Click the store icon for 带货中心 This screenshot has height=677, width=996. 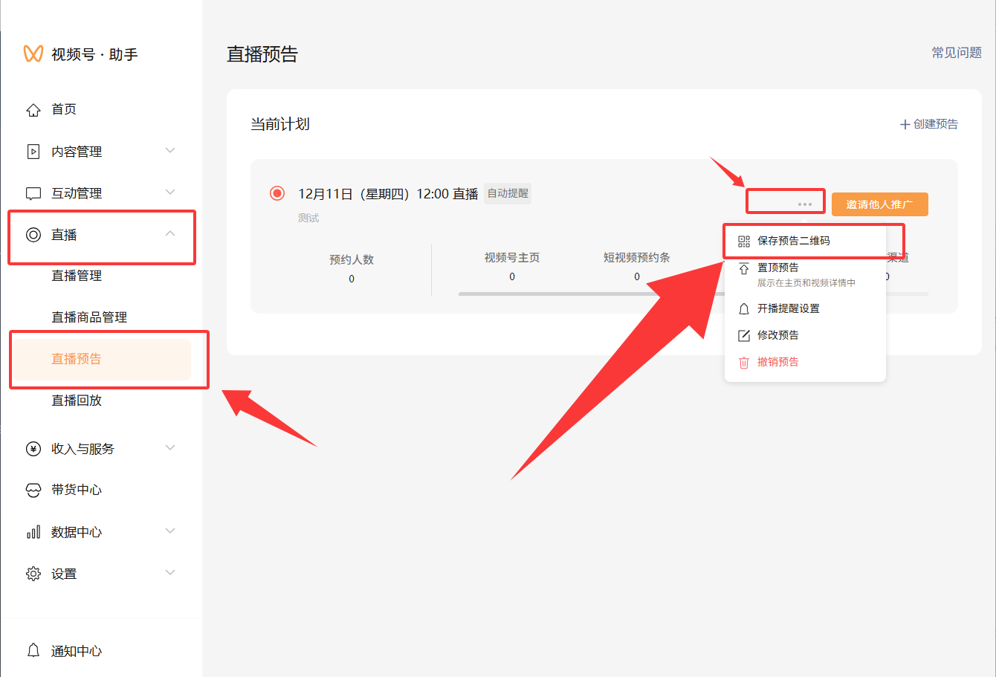[33, 490]
